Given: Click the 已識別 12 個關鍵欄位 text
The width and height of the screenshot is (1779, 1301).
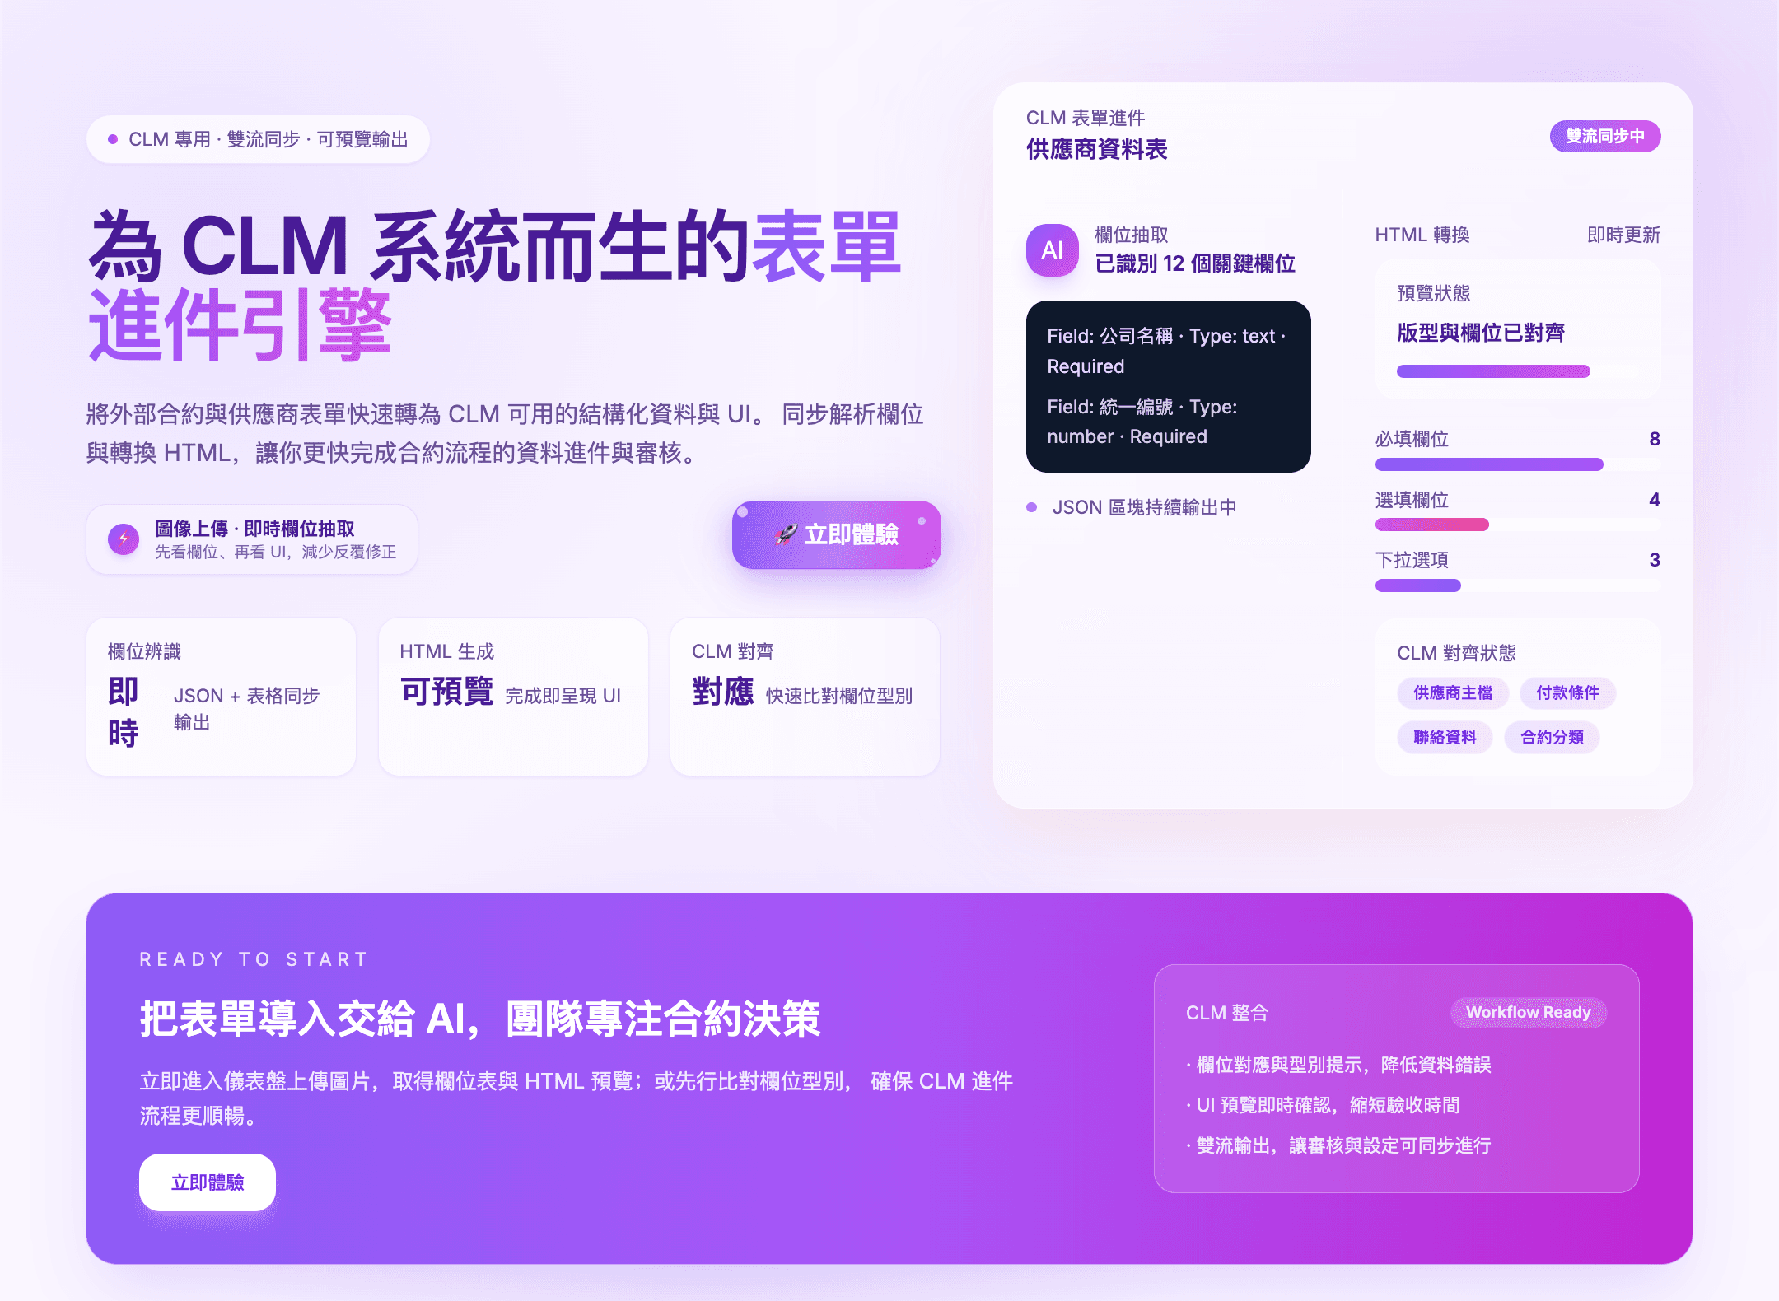Looking at the screenshot, I should click(1195, 263).
